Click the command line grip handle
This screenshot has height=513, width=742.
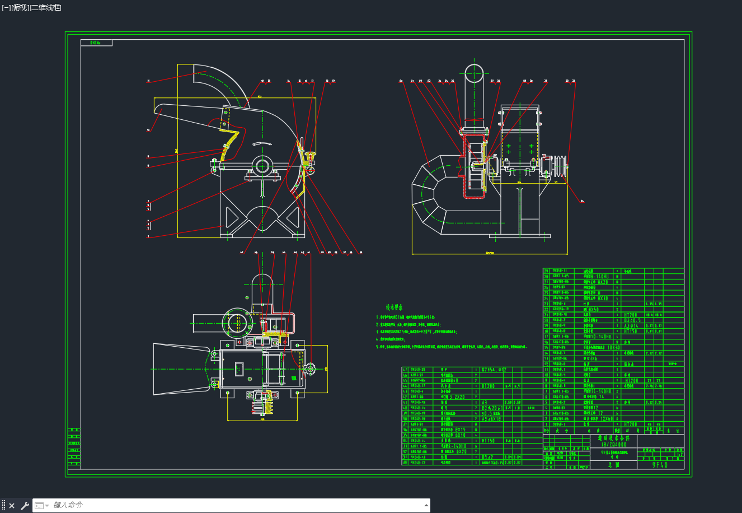(3, 506)
